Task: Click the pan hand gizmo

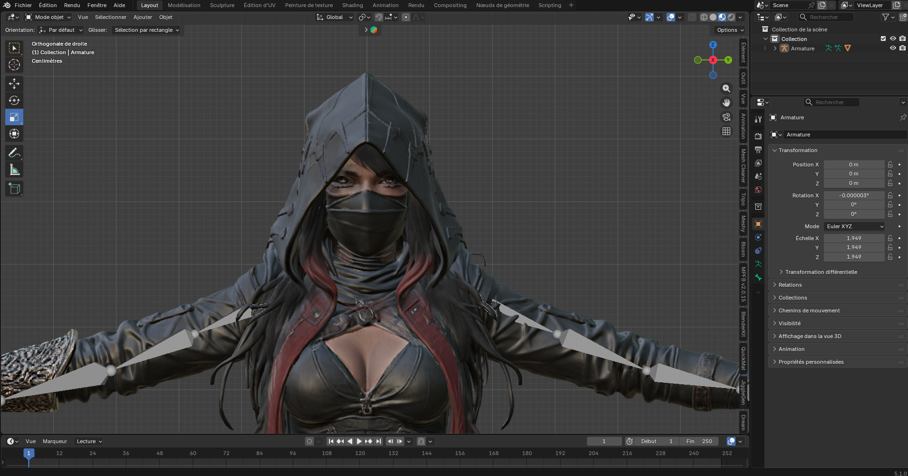Action: [x=726, y=103]
